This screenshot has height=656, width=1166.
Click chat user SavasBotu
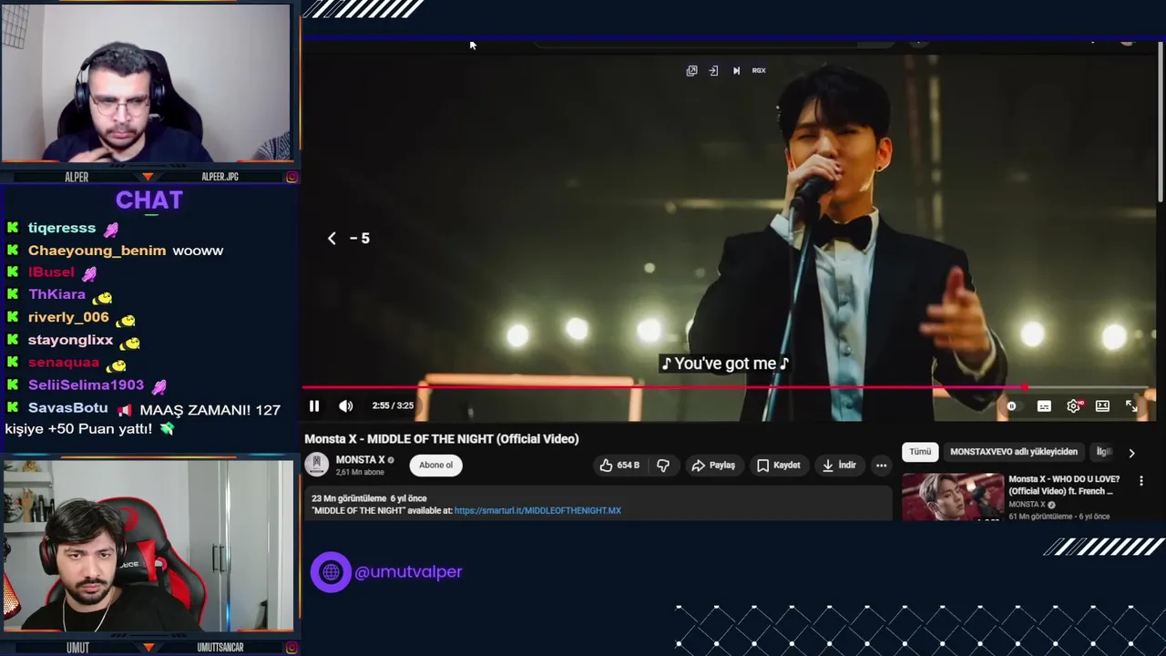(x=68, y=407)
